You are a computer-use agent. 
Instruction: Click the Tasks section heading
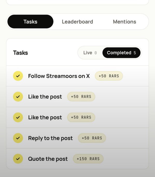pyautogui.click(x=20, y=53)
